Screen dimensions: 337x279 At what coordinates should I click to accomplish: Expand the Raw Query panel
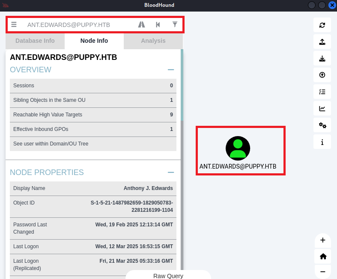(x=168, y=276)
